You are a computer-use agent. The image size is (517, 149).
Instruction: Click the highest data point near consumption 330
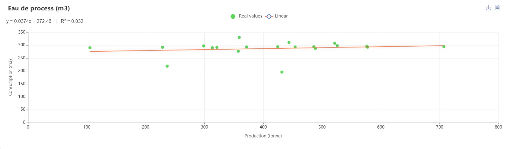[x=239, y=37]
